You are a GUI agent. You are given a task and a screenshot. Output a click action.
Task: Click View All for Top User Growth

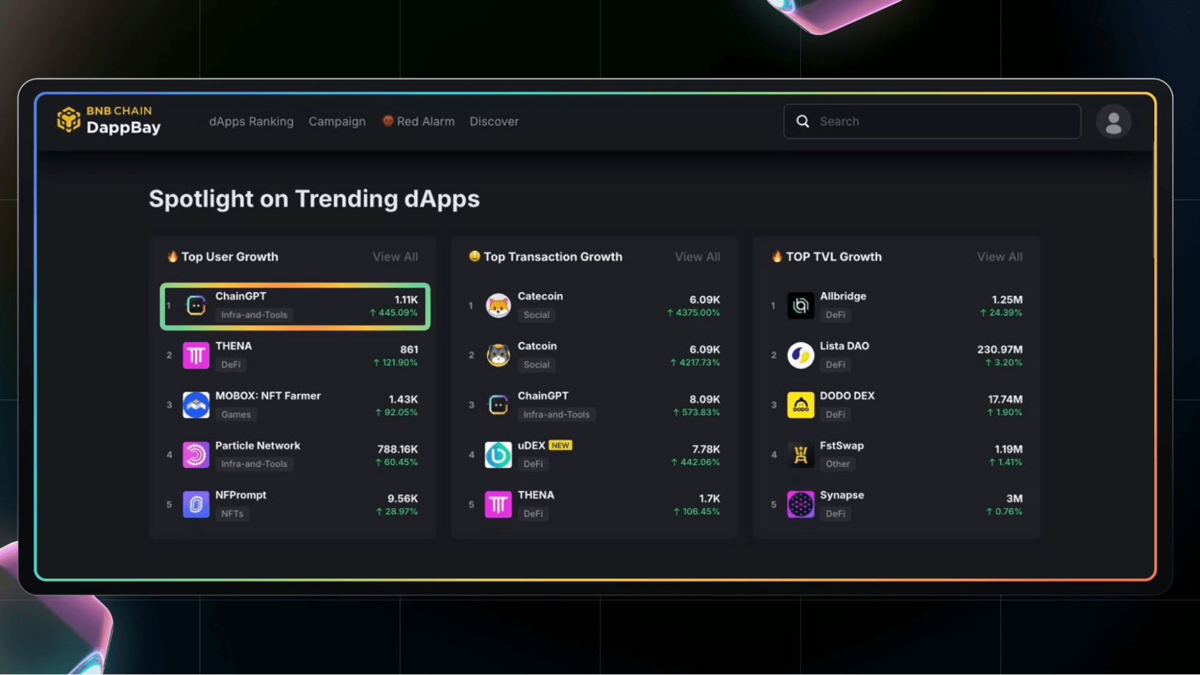pyautogui.click(x=395, y=257)
